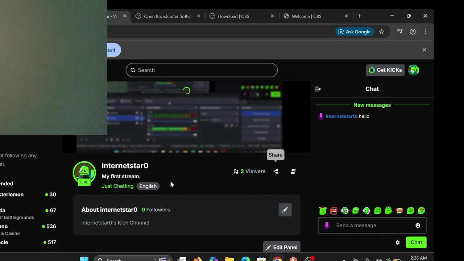
Task: Click the Chrome icon in the taskbar
Action: [x=277, y=259]
